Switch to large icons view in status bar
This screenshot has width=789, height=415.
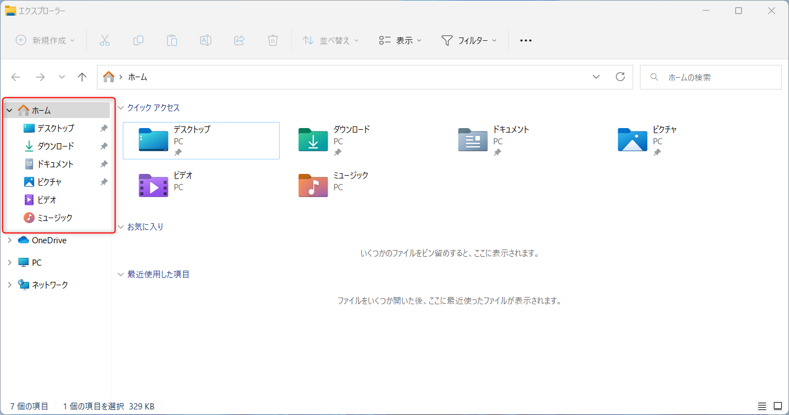(x=777, y=406)
